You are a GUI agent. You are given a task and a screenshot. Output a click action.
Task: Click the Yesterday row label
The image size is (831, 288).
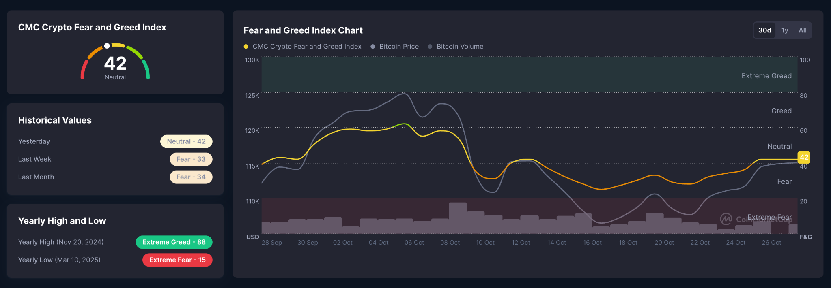(x=34, y=141)
